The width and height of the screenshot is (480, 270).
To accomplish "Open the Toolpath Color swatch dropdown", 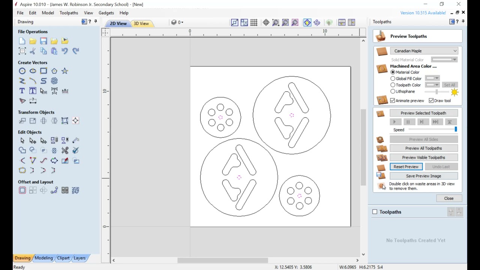I will [x=432, y=85].
